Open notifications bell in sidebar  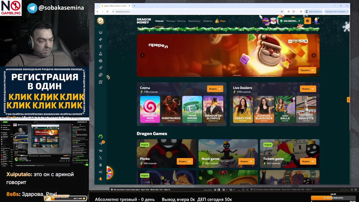100,165
